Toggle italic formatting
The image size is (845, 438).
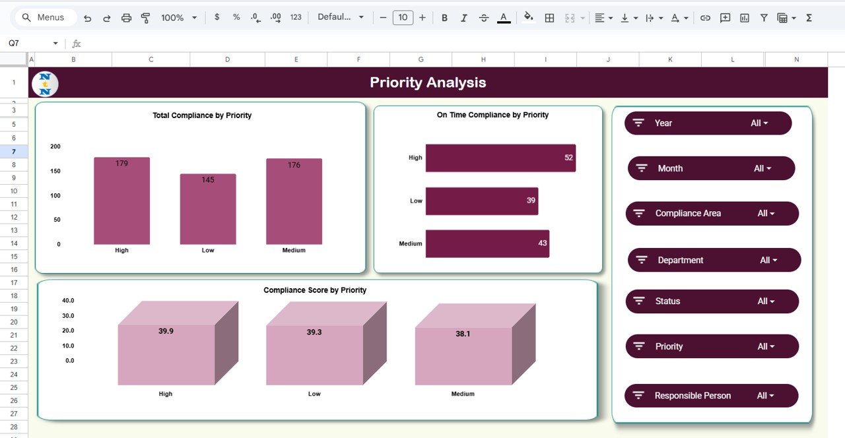tap(464, 18)
